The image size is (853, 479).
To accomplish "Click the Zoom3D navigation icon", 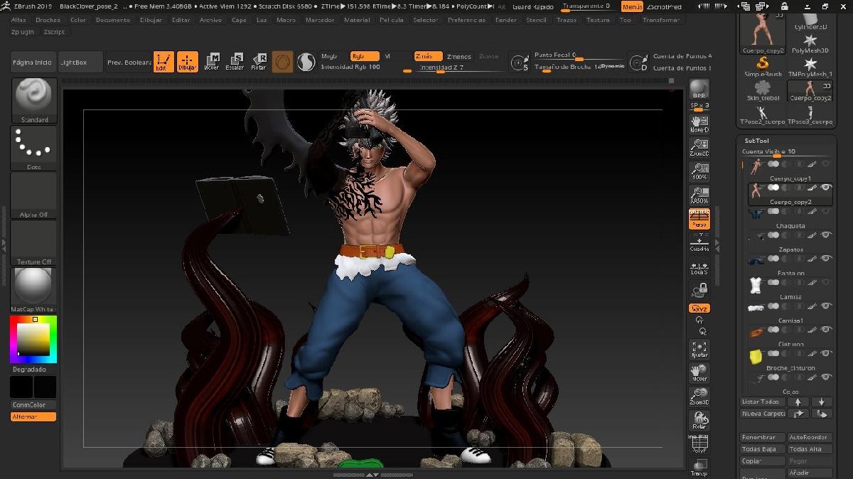I will pyautogui.click(x=699, y=397).
